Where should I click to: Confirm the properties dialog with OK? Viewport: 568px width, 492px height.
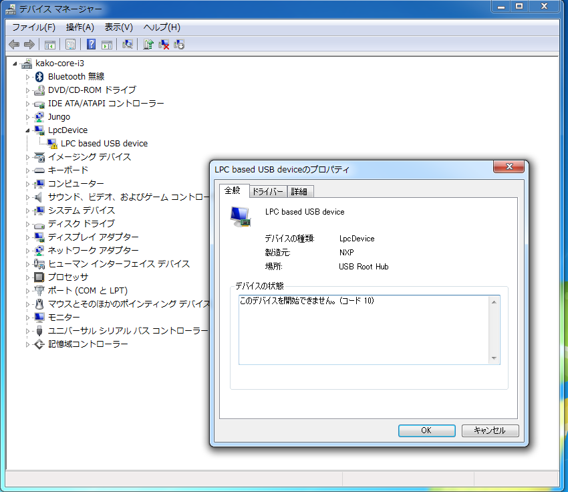426,430
